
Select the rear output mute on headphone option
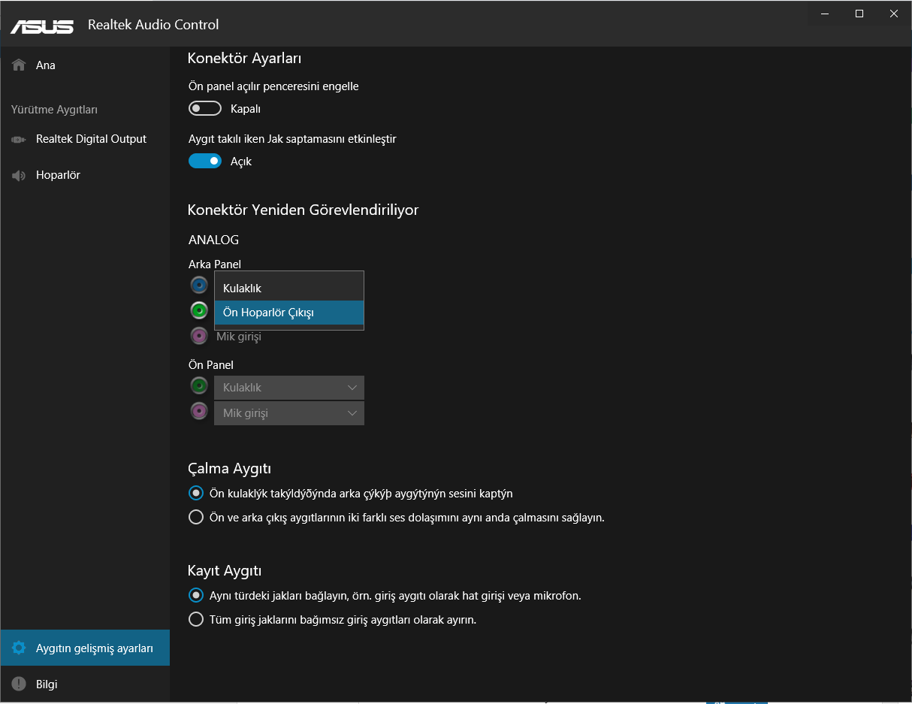[x=196, y=494]
